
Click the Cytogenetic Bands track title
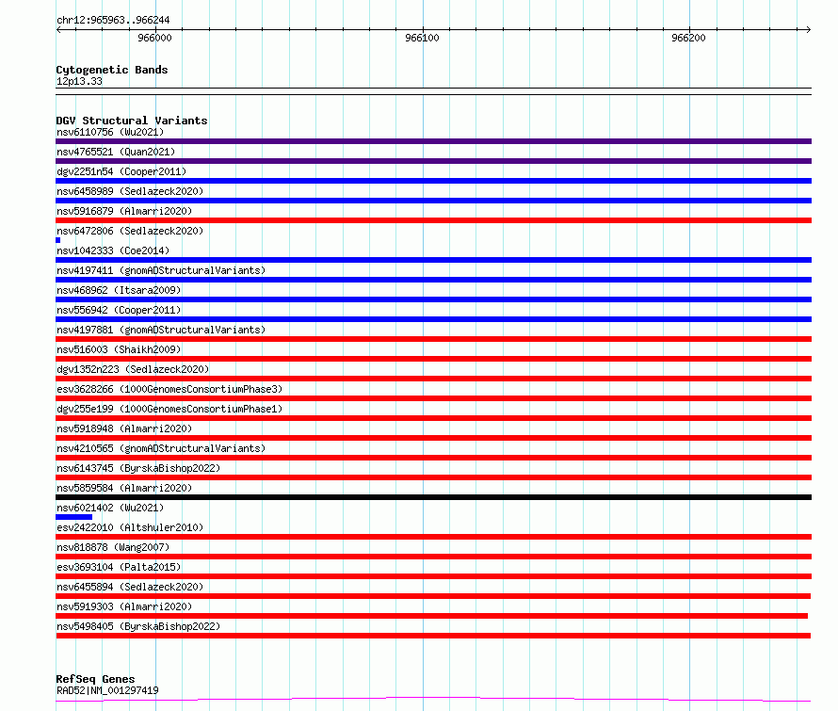pyautogui.click(x=112, y=70)
